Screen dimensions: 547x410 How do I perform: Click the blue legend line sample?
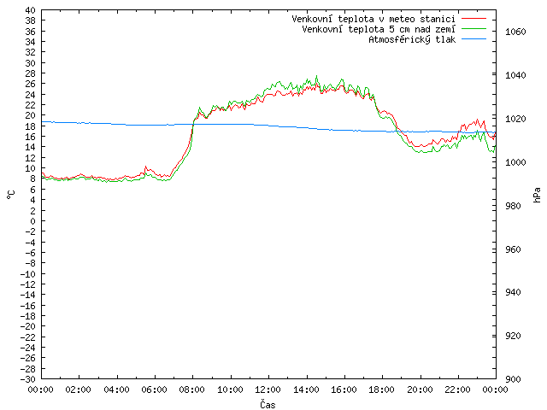point(473,39)
